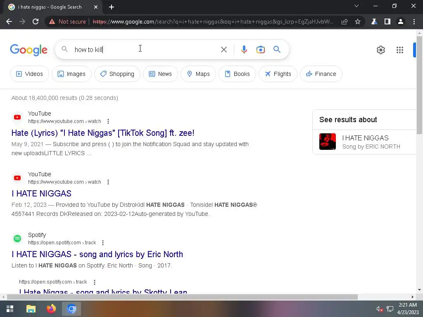
Task: Open the Google apps grid
Action: coord(400,50)
